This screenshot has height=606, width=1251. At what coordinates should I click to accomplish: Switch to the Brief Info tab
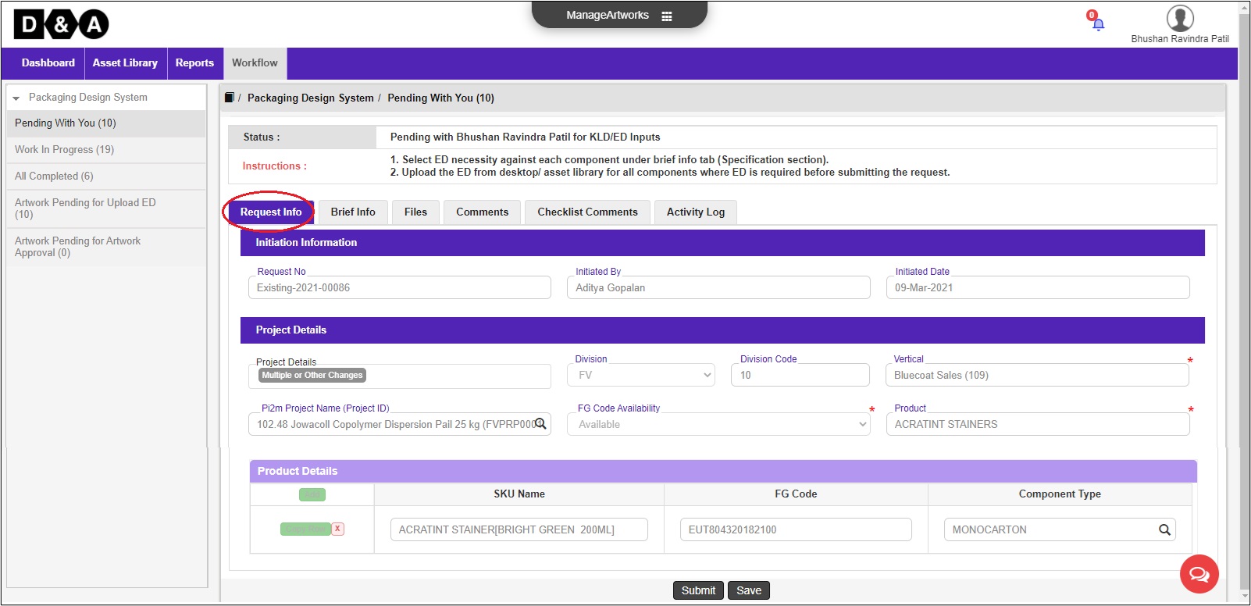[353, 212]
